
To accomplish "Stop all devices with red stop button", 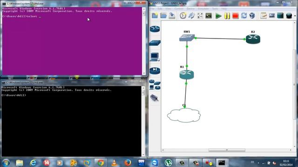I will click(x=236, y=16).
